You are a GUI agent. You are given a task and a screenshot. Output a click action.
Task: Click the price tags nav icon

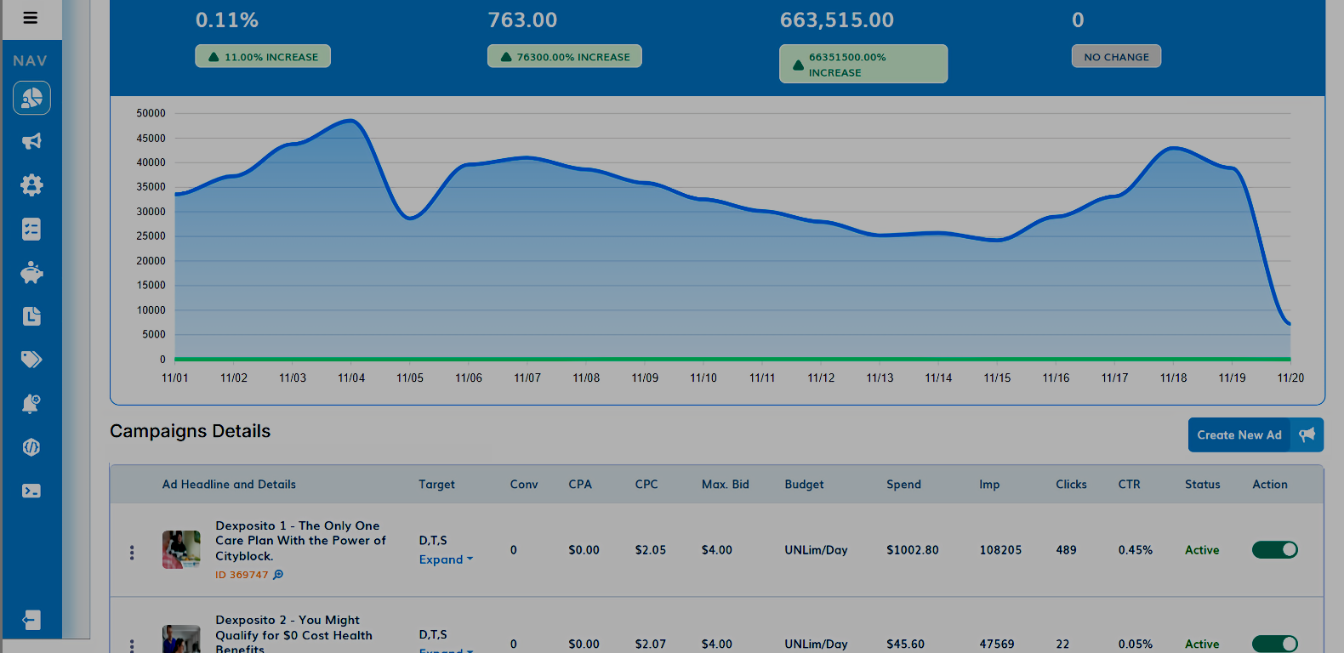tap(31, 360)
